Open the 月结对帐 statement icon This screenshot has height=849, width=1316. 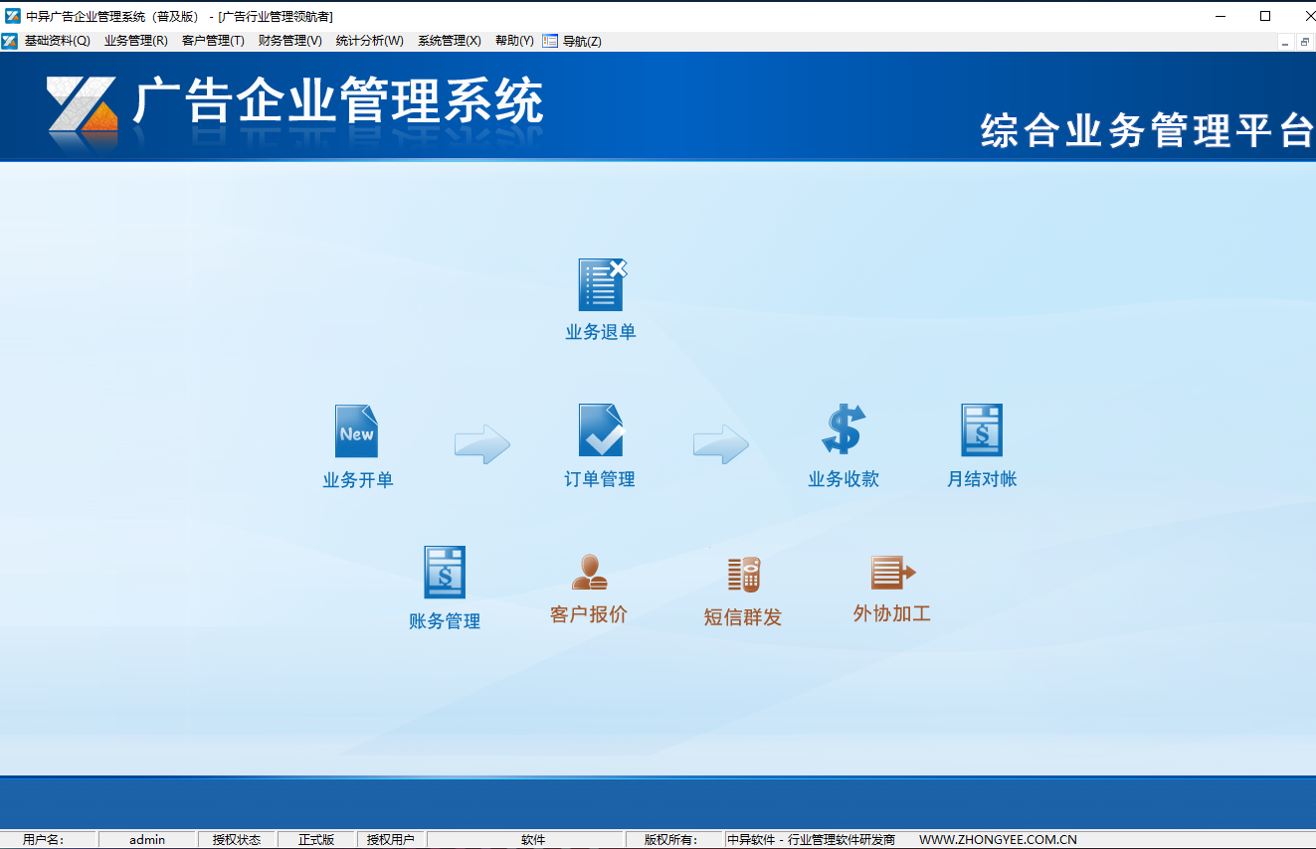coord(982,429)
